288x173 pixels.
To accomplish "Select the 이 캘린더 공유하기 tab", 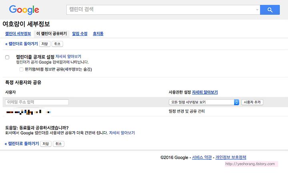I will point(52,34).
